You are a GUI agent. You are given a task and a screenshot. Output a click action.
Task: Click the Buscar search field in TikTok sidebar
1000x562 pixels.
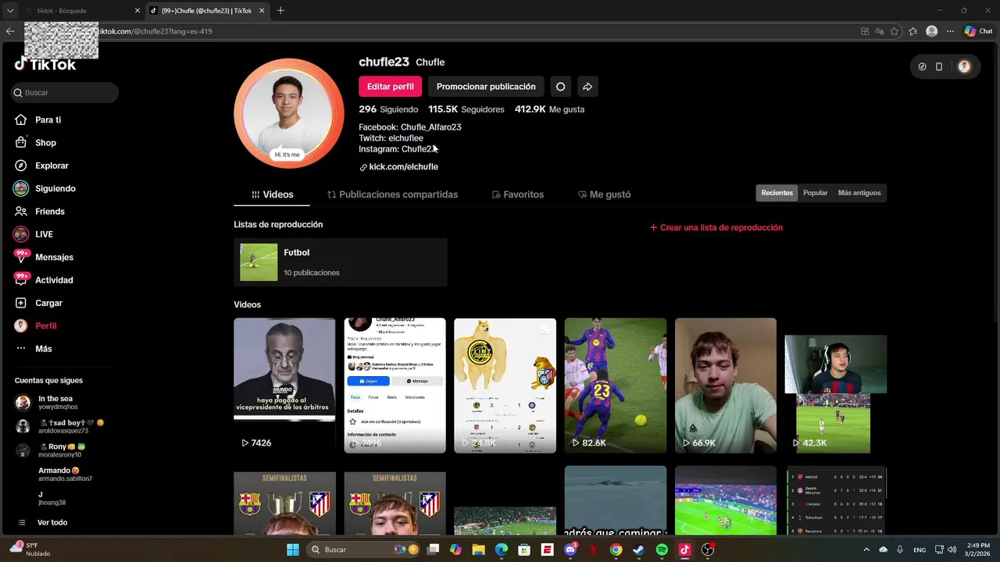[x=65, y=93]
